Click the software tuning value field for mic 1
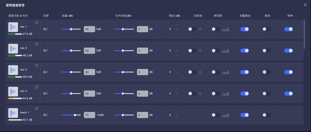 click(142, 29)
